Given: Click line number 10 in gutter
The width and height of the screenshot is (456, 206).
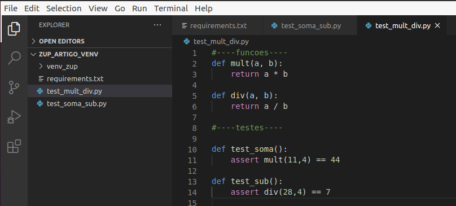Looking at the screenshot, I should (x=192, y=150).
